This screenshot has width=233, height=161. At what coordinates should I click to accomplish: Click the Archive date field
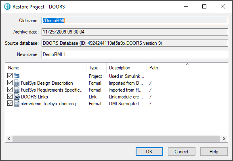tap(134, 32)
